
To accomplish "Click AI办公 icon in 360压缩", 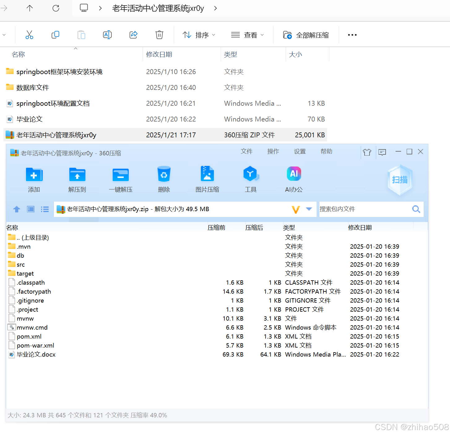I will (294, 180).
